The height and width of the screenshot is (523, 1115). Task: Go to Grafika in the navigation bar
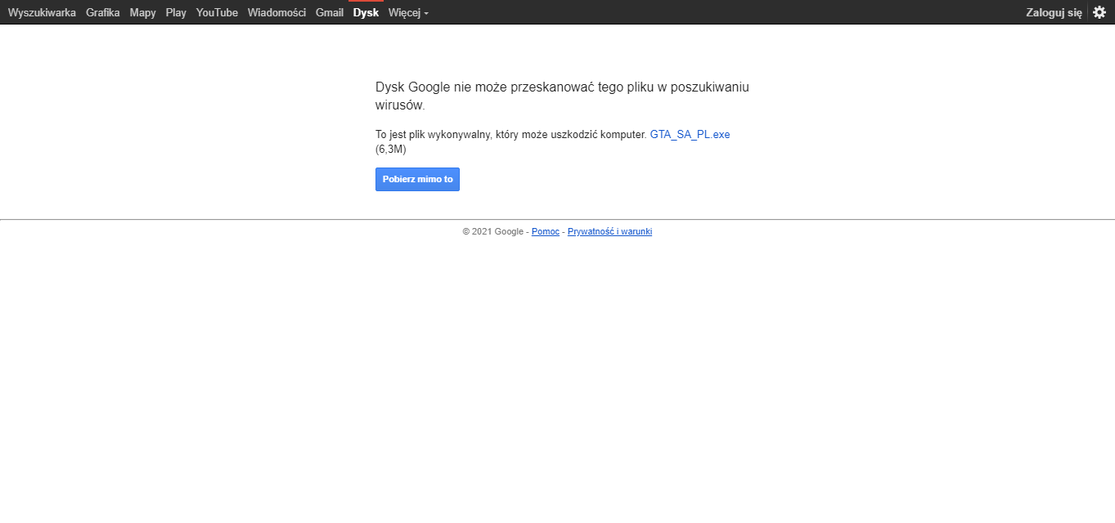[103, 12]
